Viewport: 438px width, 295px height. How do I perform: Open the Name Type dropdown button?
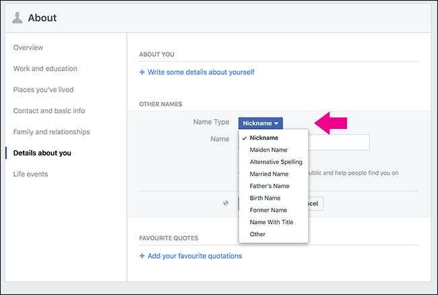pyautogui.click(x=260, y=124)
